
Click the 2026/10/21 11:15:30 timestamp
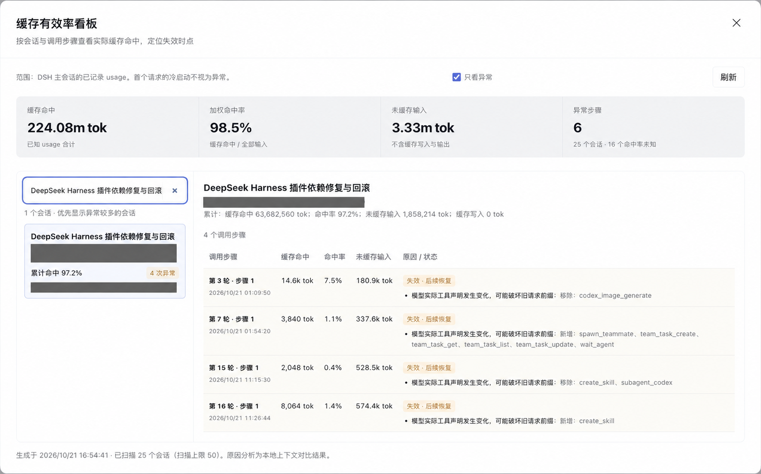click(240, 380)
